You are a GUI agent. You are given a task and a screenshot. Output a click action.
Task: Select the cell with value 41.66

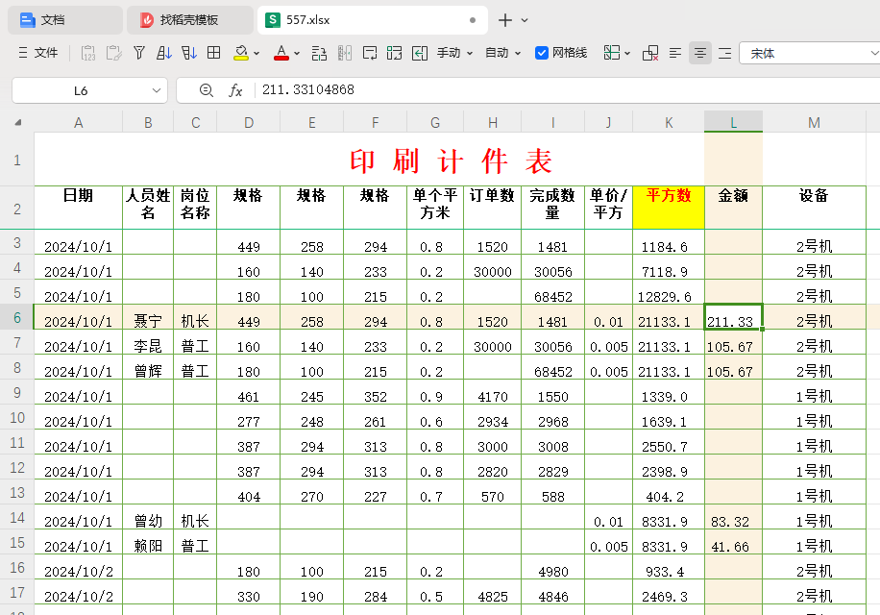(733, 542)
